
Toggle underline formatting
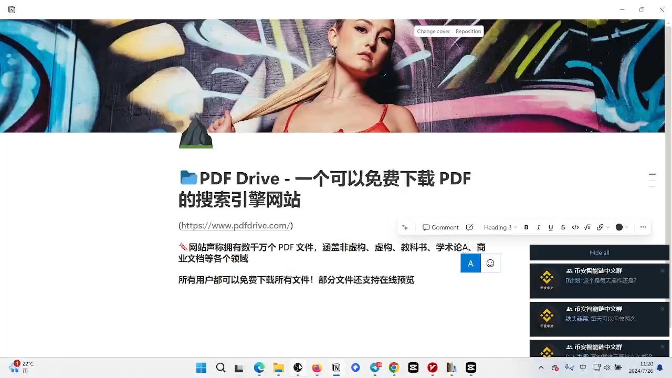[551, 227]
